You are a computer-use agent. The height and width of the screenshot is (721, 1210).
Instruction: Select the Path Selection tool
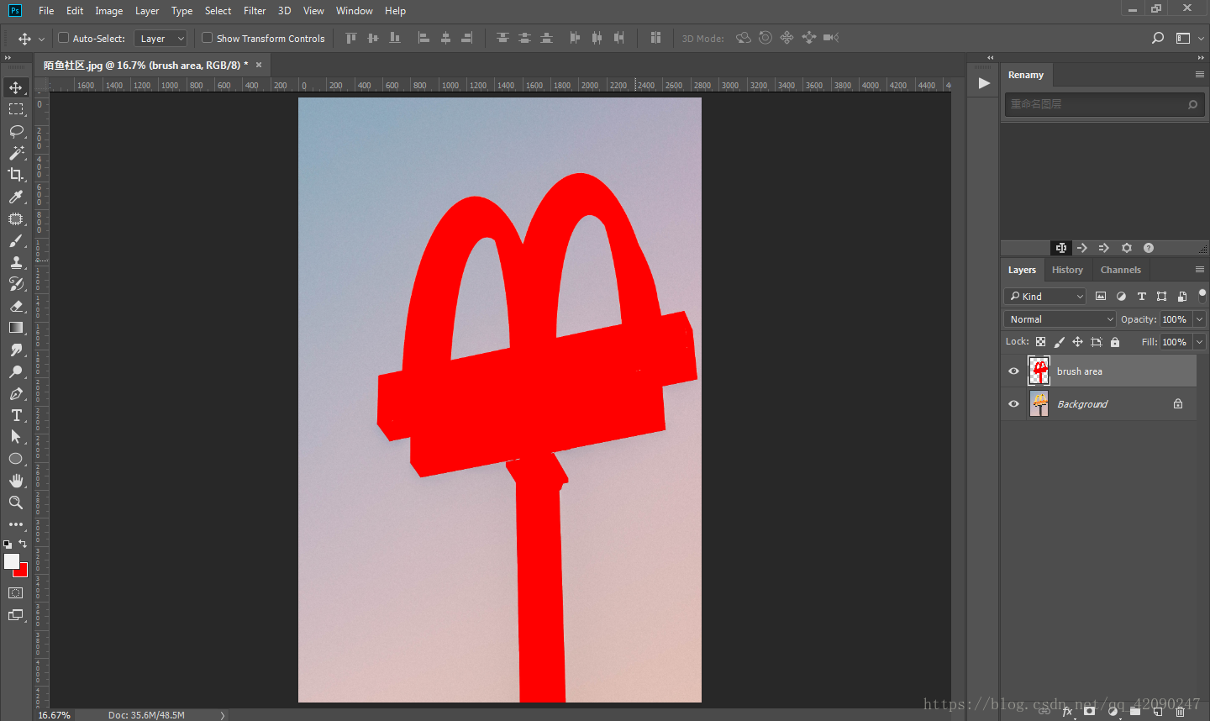[16, 437]
